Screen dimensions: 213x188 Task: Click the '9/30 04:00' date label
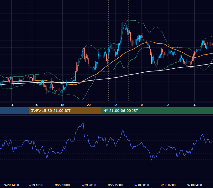click(195, 185)
